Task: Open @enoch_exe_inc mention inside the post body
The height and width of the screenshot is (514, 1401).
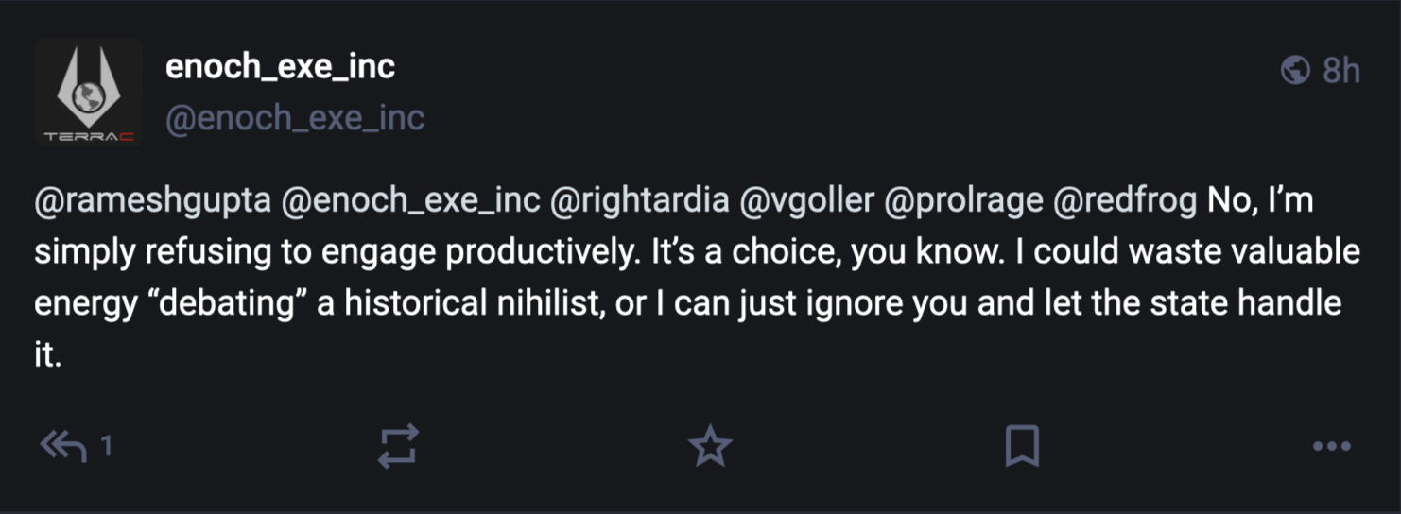Action: [408, 202]
